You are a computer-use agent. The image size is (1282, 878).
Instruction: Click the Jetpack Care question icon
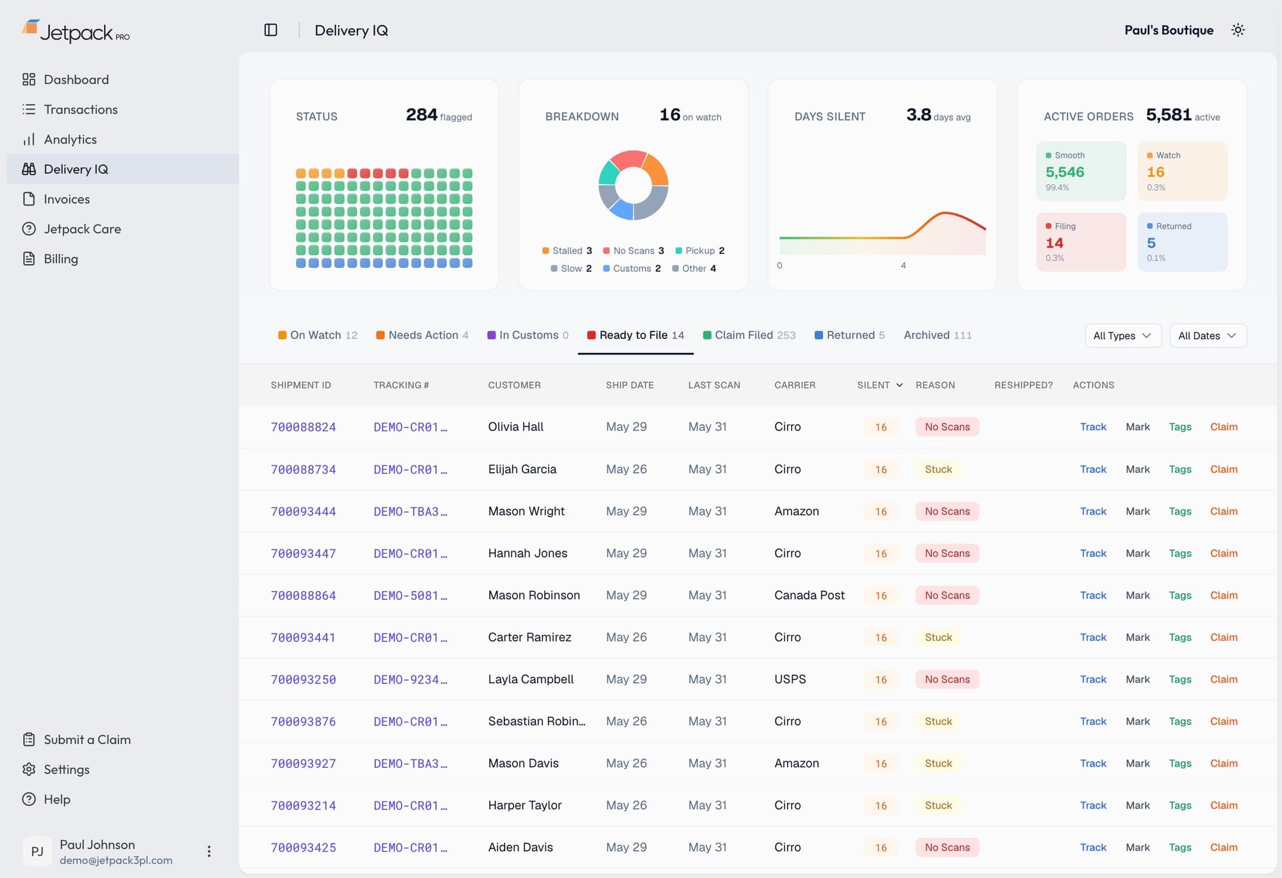point(29,229)
